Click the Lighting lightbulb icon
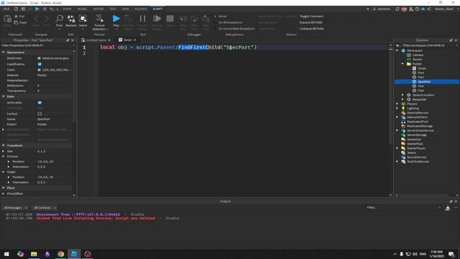The width and height of the screenshot is (460, 259). click(403, 109)
